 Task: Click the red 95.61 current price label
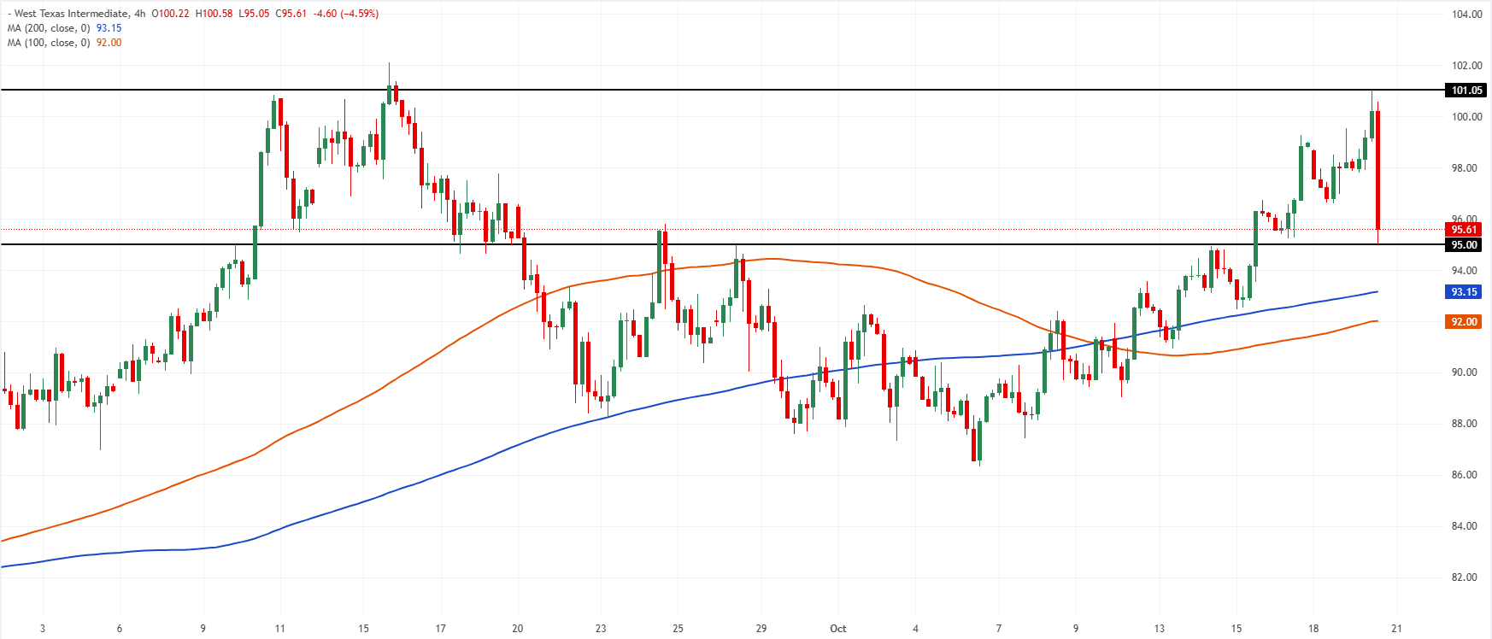pos(1464,229)
